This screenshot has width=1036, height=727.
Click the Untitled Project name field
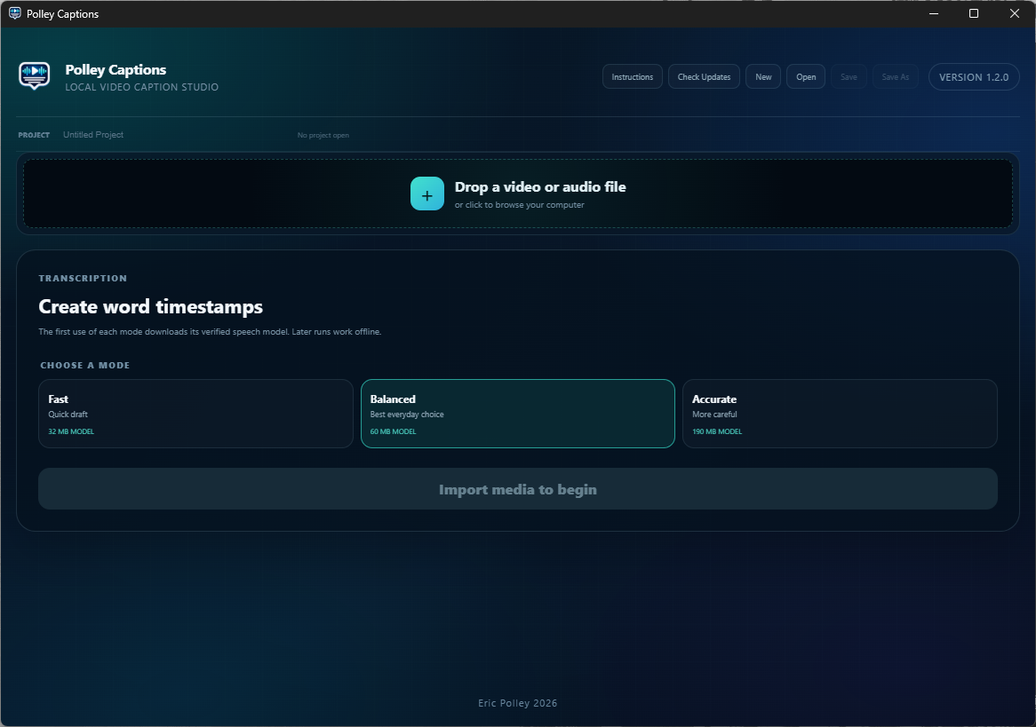[93, 135]
